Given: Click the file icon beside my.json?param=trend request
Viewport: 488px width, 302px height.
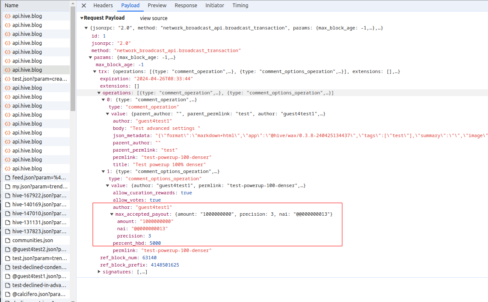Looking at the screenshot, I should click(x=7, y=186).
